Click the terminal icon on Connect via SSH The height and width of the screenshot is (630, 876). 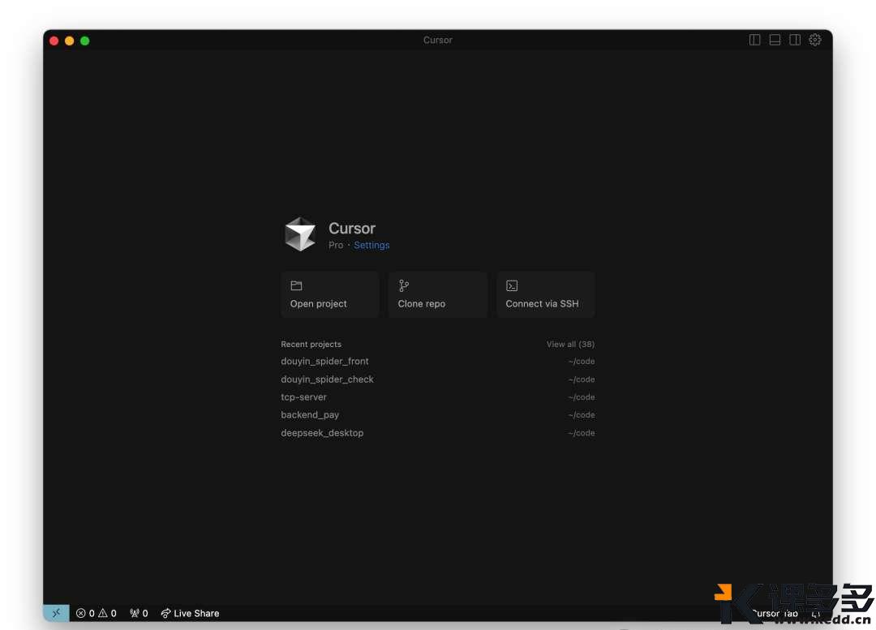coord(512,285)
